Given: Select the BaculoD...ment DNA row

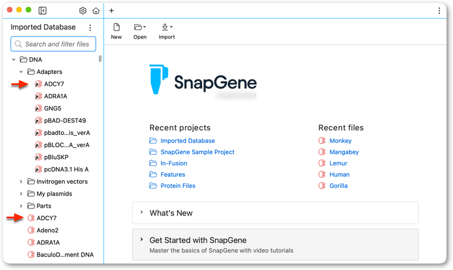Looking at the screenshot, I should (65, 255).
